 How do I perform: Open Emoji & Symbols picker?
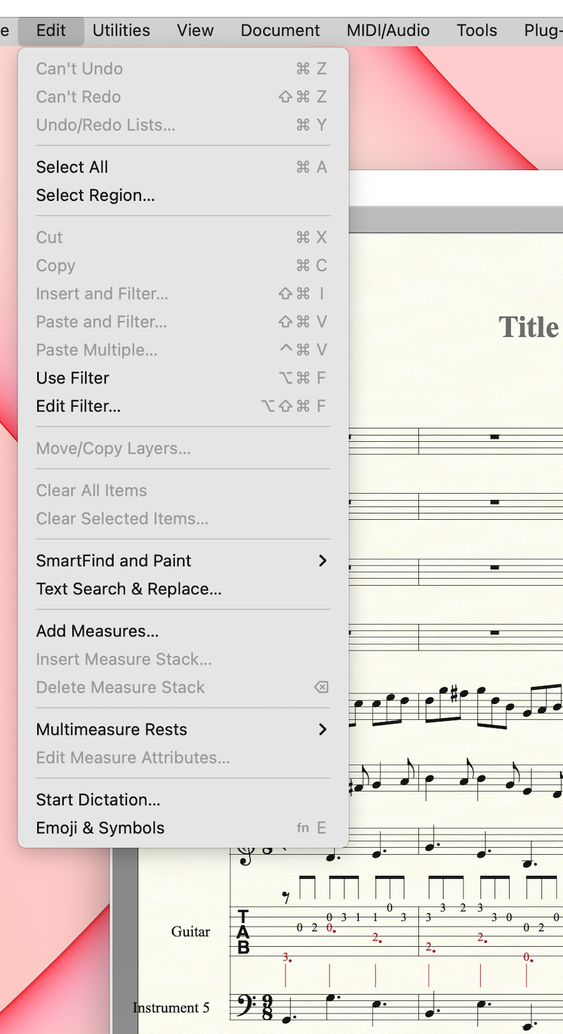pos(100,827)
